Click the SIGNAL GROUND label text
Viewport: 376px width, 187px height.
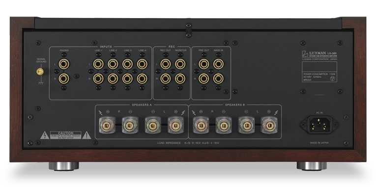point(41,60)
